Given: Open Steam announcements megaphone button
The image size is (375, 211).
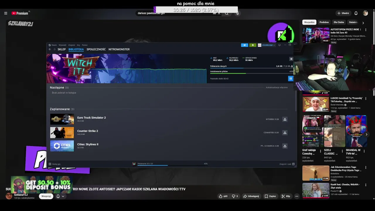Looking at the screenshot, I should 244,45.
